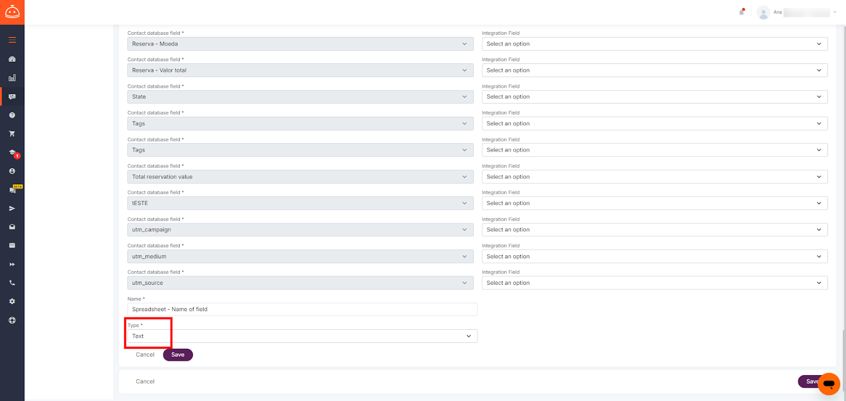846x401 pixels.
Task: Open the paper plane send icon
Action: pos(12,208)
